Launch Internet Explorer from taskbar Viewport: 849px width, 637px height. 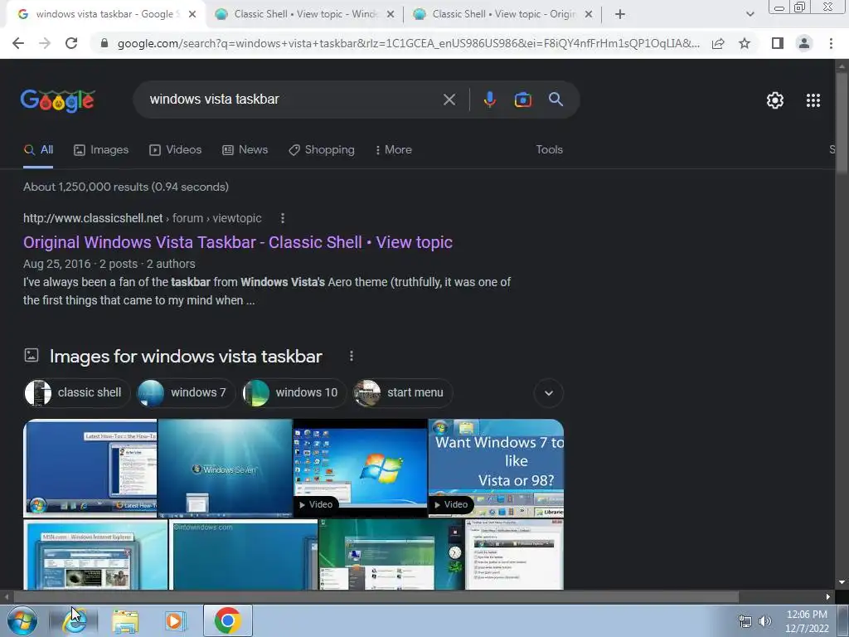pos(74,620)
